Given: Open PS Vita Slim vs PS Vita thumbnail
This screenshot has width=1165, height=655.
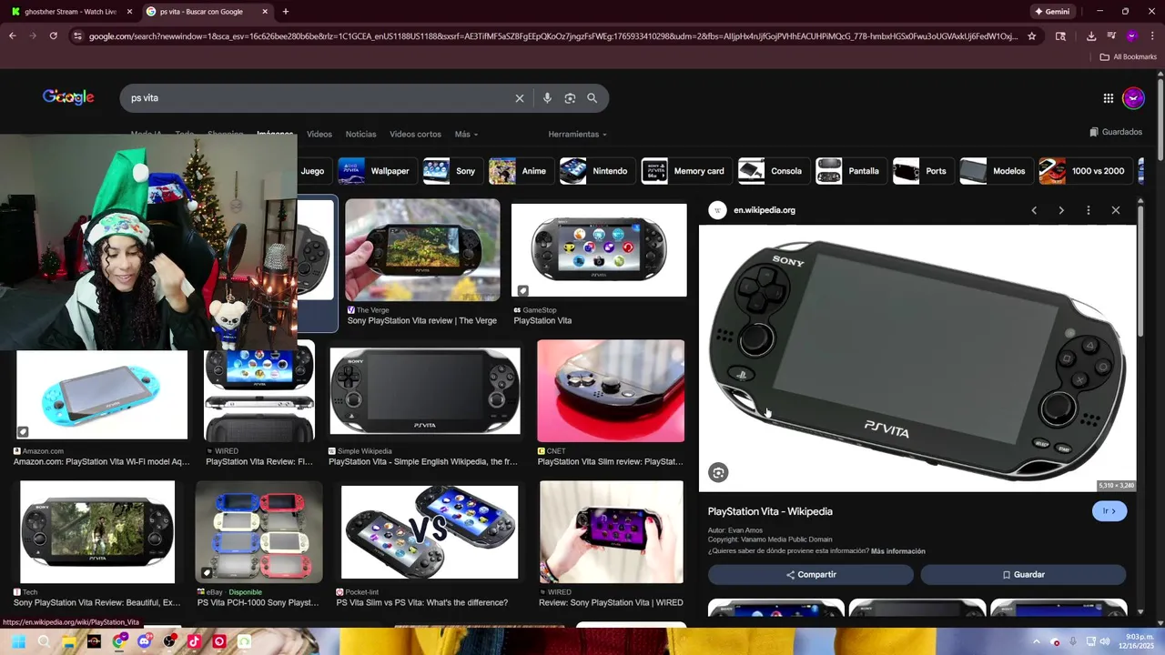Looking at the screenshot, I should click(x=430, y=532).
